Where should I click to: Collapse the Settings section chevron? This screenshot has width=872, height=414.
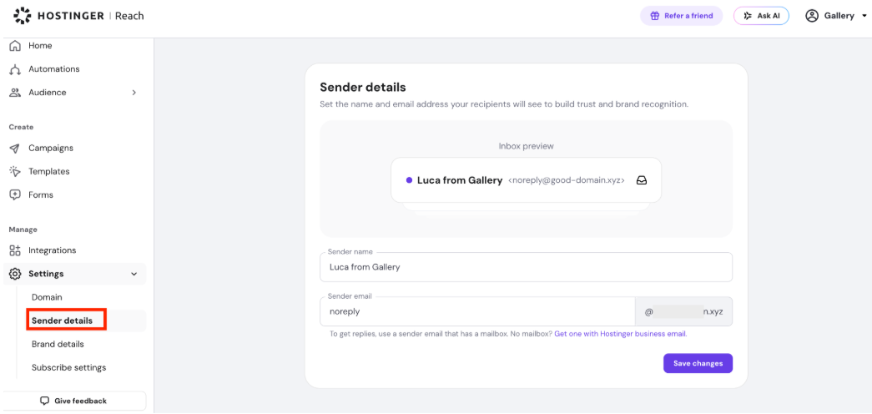coord(134,274)
